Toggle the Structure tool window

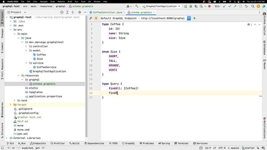pos(2,130)
